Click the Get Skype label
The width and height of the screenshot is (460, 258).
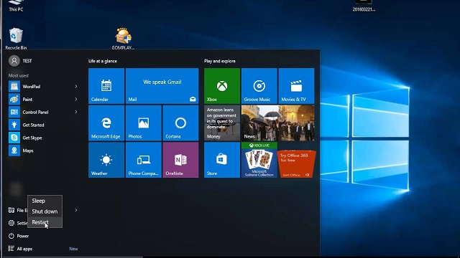pos(32,138)
